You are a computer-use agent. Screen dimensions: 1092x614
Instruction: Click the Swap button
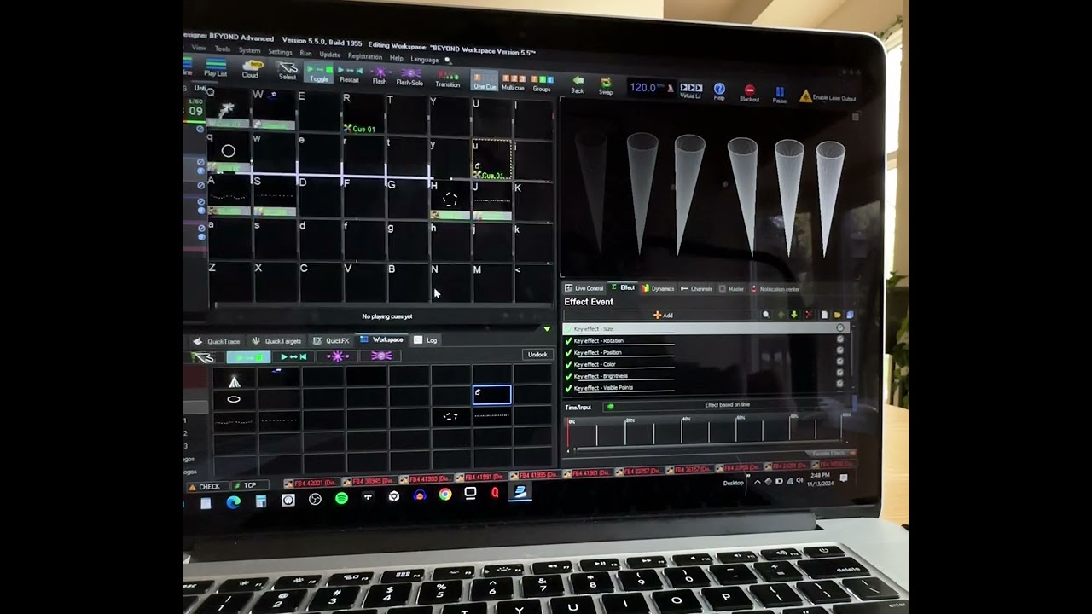click(606, 86)
